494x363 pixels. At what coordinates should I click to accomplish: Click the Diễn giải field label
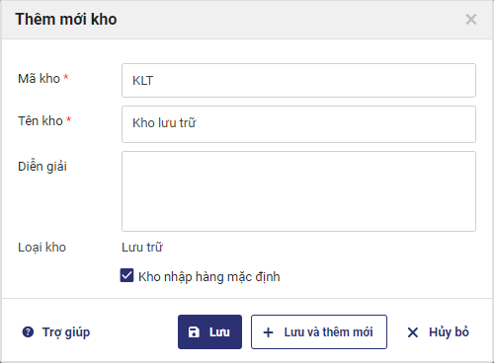point(42,167)
